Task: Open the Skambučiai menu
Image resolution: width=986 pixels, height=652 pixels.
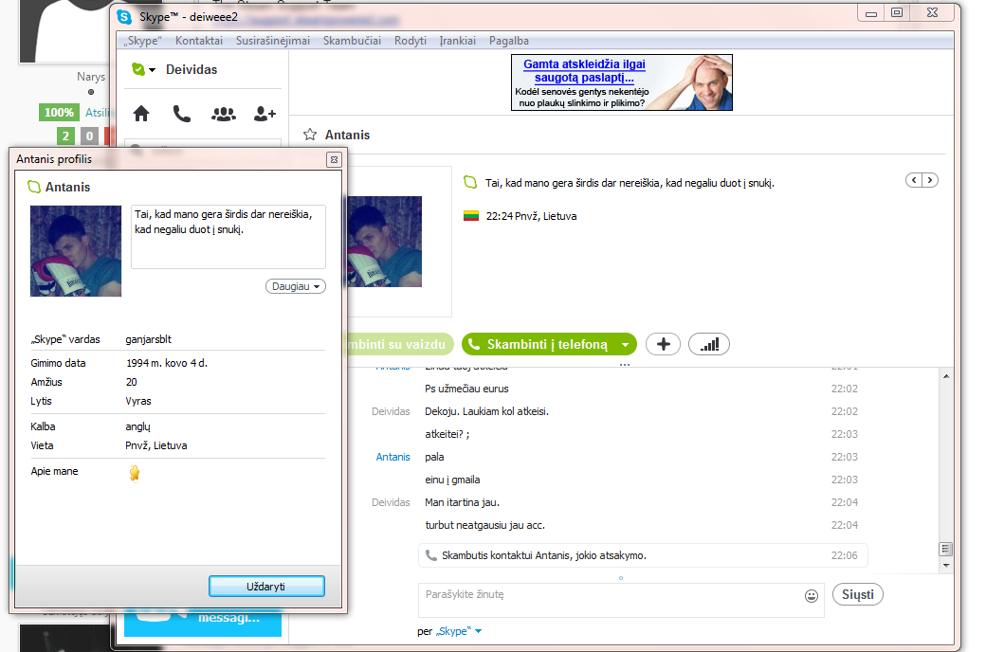Action: pyautogui.click(x=352, y=41)
